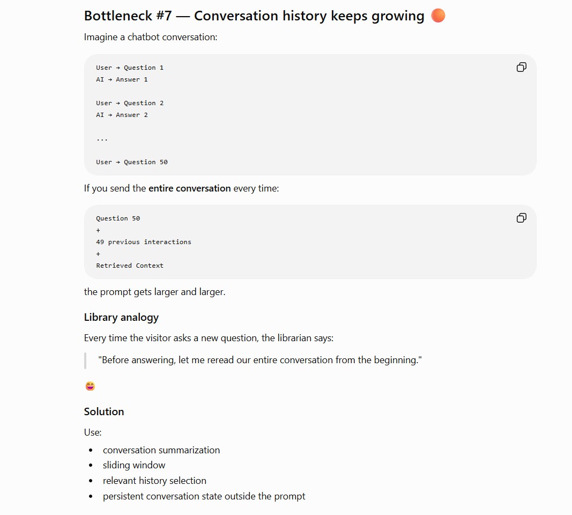This screenshot has height=515, width=572.
Task: Click 'the prompt gets larger and larger' sentence
Action: point(155,292)
